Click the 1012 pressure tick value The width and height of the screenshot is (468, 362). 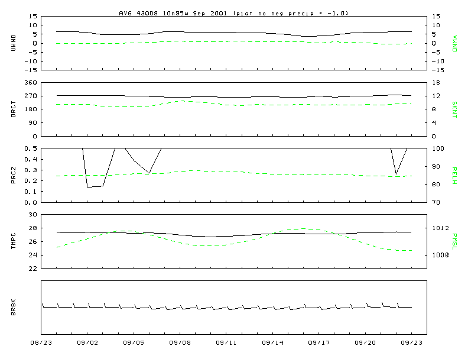click(440, 228)
